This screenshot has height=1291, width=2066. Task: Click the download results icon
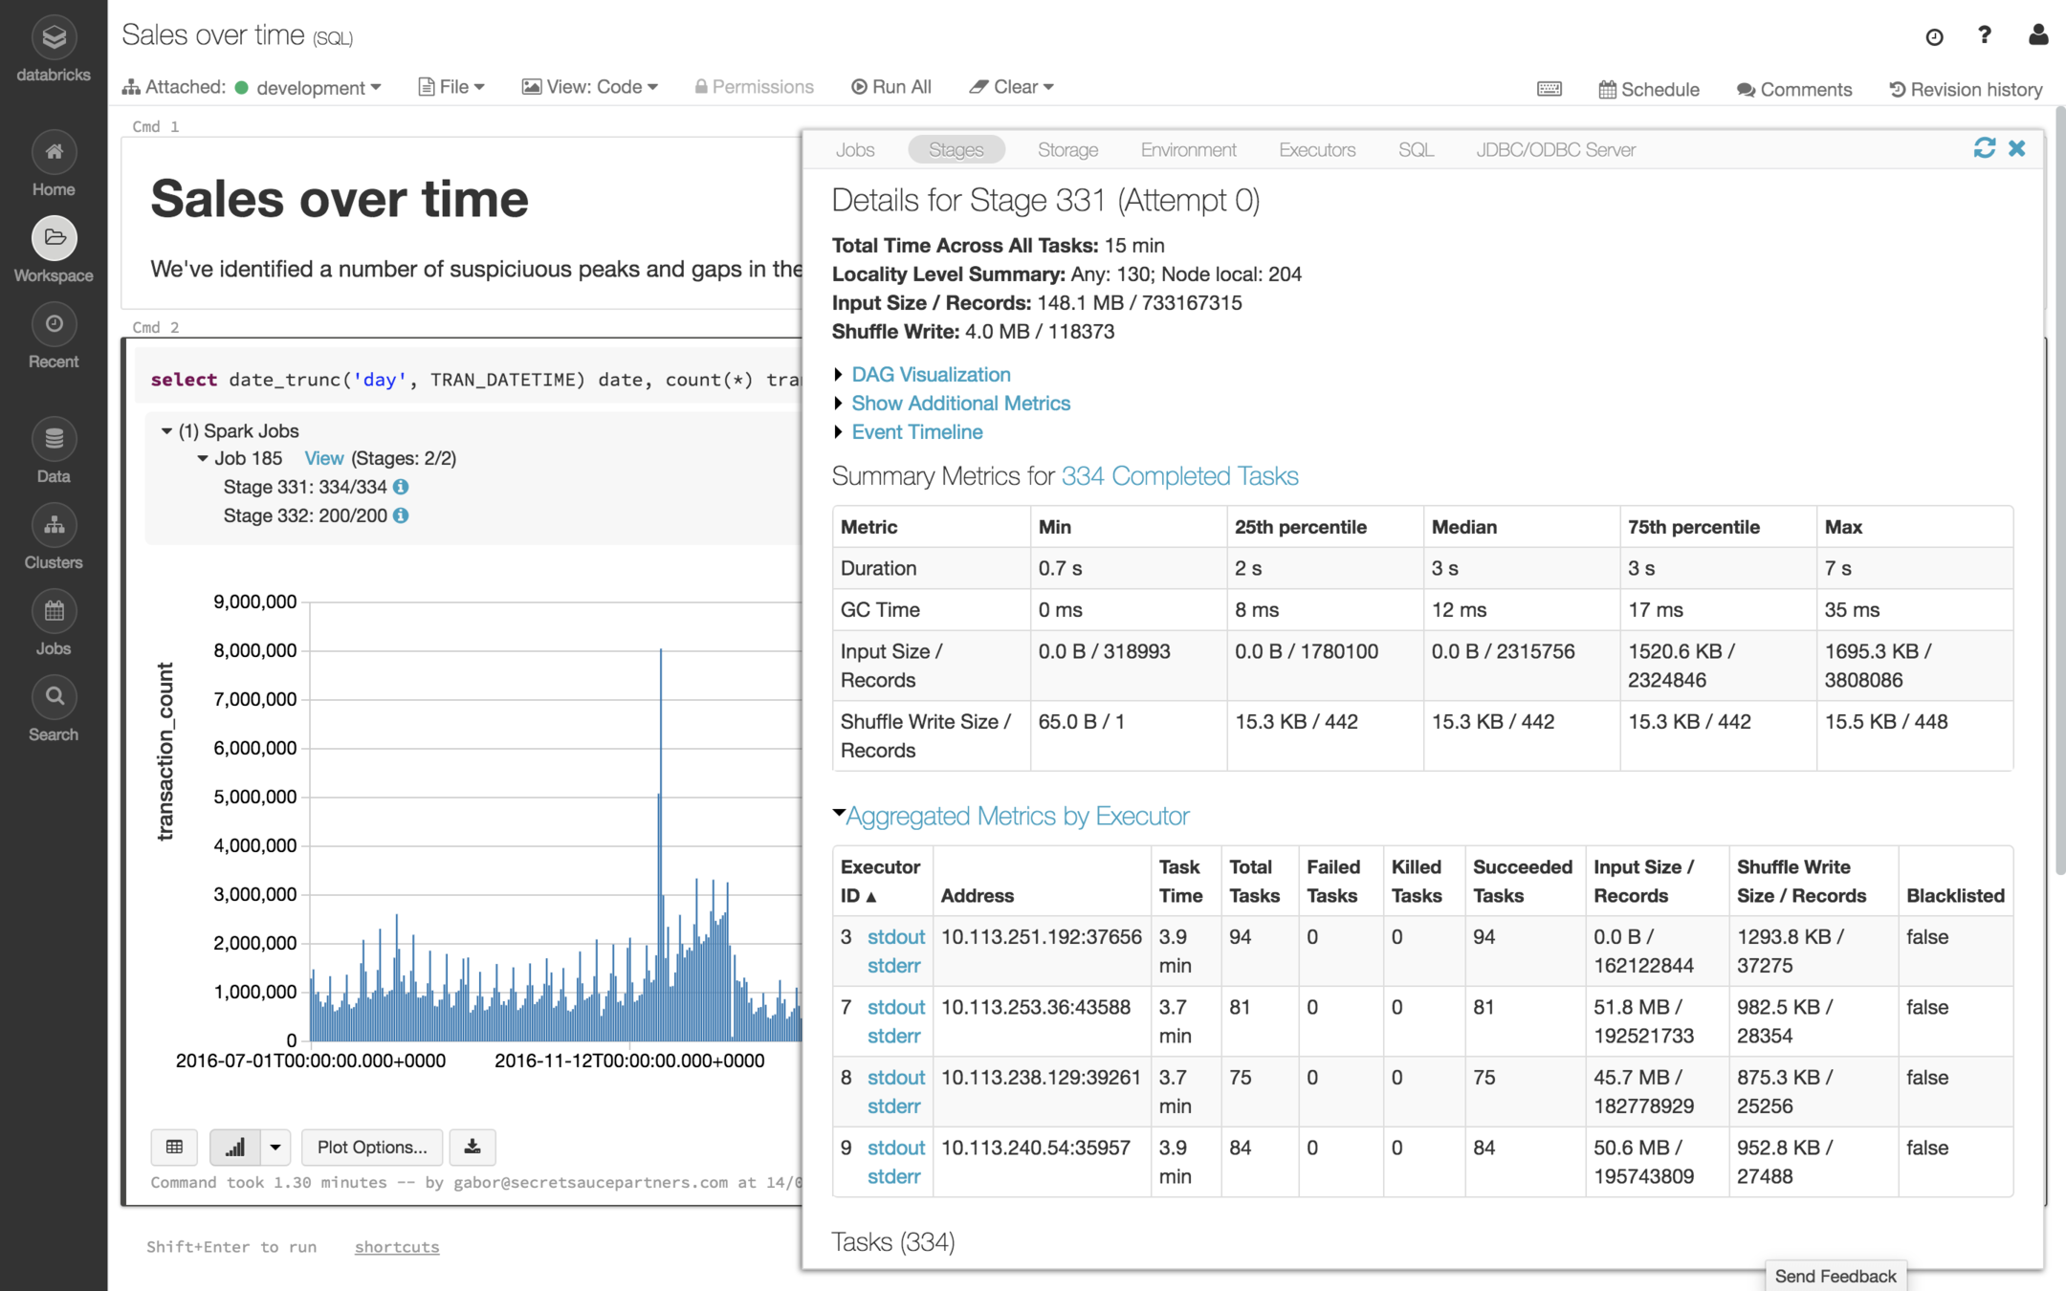coord(473,1147)
